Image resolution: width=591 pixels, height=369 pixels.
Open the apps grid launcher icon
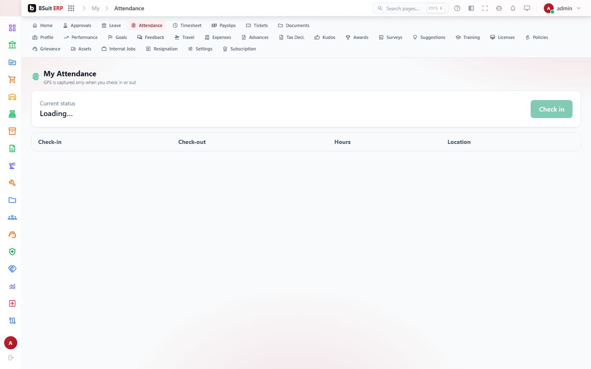coord(71,8)
